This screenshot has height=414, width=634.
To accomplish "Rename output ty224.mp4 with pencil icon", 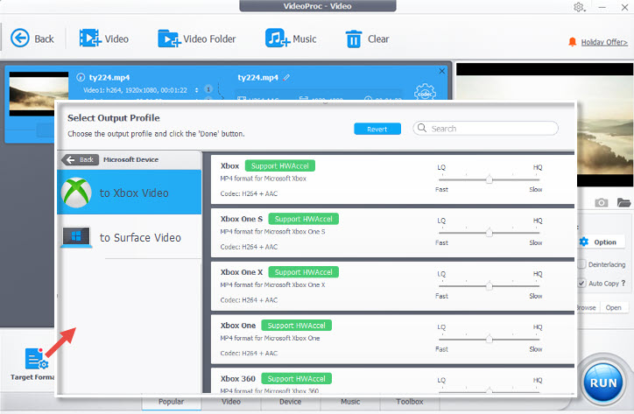I will 286,77.
